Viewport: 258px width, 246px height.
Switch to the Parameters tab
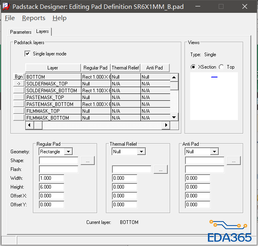click(20, 32)
